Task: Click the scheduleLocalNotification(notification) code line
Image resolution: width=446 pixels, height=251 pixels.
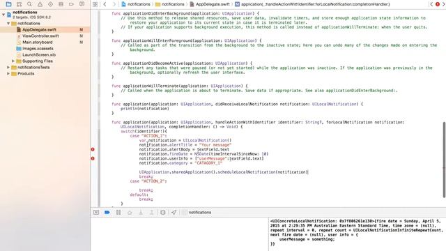Action: 224,172
